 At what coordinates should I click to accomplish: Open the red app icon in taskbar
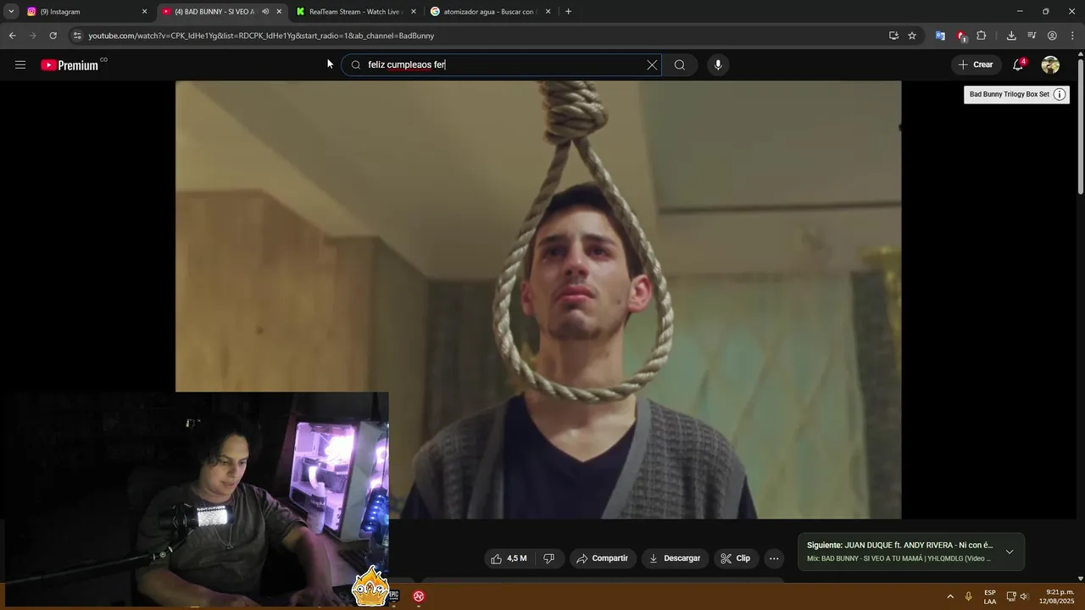point(419,596)
